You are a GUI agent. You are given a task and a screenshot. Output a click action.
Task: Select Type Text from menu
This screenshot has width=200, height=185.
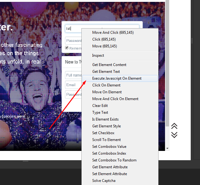click(100, 112)
